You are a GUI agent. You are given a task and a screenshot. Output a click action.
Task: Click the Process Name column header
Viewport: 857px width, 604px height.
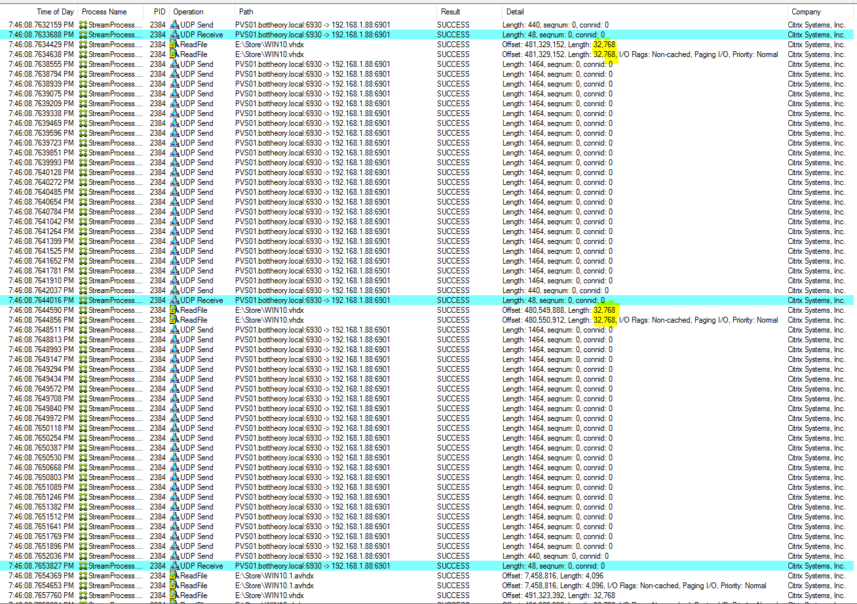tap(104, 12)
